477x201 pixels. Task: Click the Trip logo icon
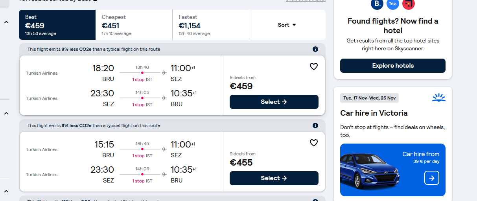coord(393,4)
